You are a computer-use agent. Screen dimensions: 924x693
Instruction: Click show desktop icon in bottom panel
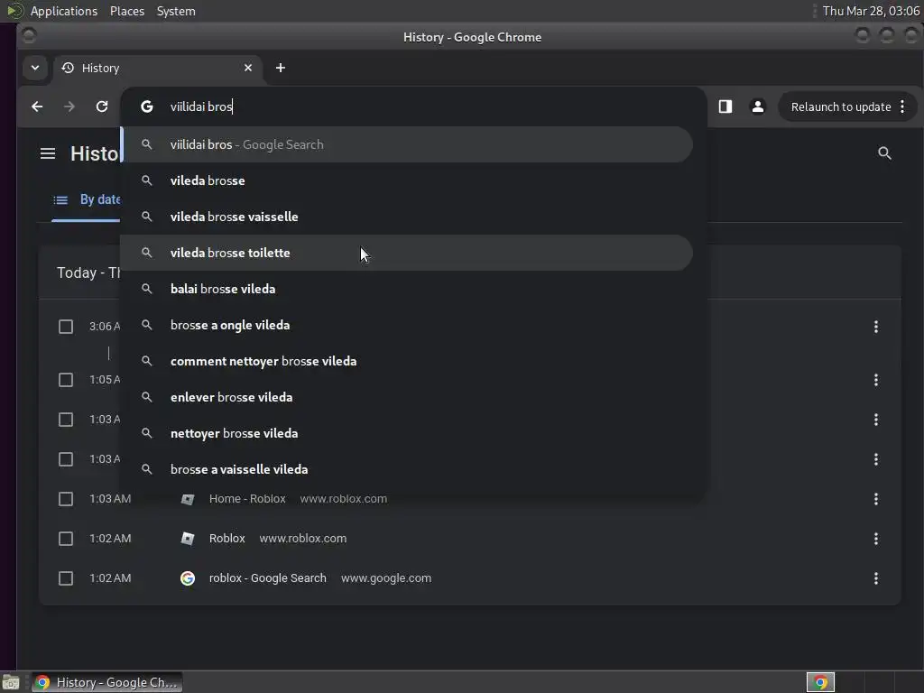(x=11, y=682)
